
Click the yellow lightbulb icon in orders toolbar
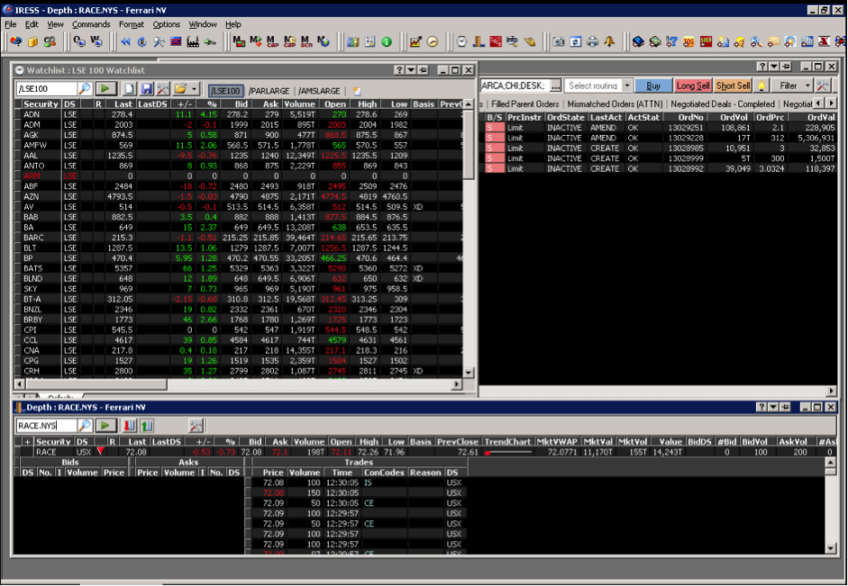[x=761, y=86]
